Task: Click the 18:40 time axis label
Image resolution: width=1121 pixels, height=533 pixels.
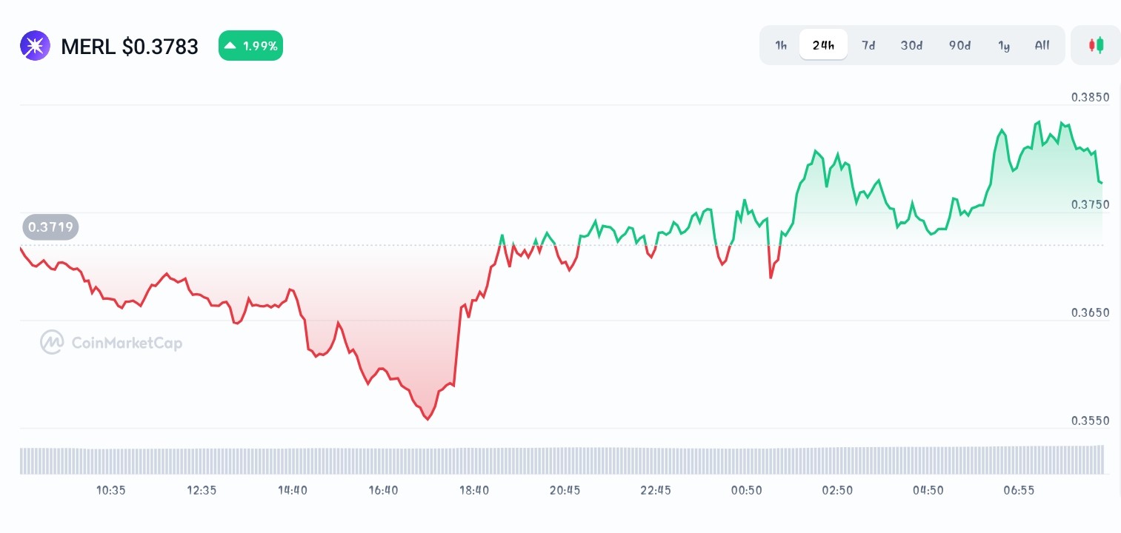Action: point(474,490)
